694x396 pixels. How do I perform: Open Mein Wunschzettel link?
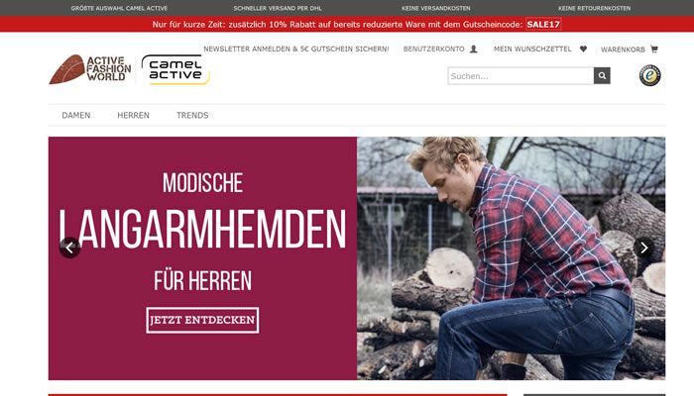pyautogui.click(x=532, y=49)
